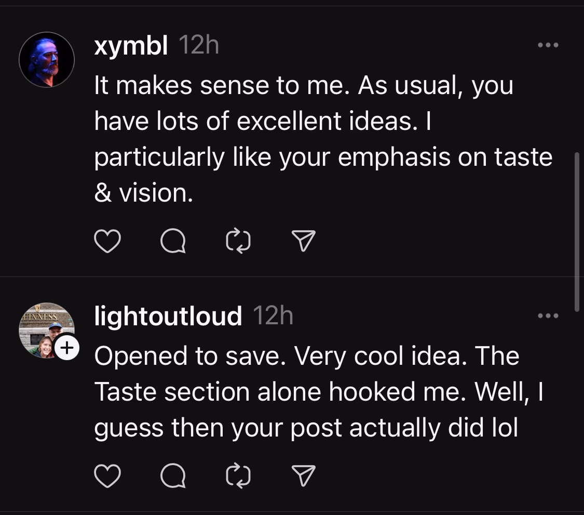
Task: Share lightoutloud's comment via send icon
Action: pos(304,476)
